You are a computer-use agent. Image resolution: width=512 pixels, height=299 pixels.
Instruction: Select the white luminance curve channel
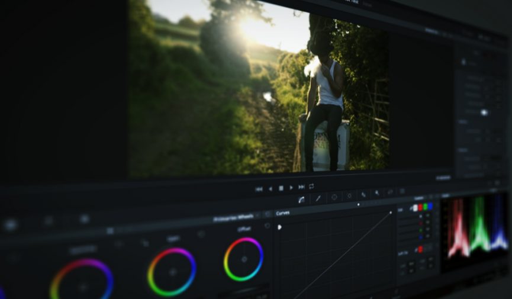click(x=415, y=208)
